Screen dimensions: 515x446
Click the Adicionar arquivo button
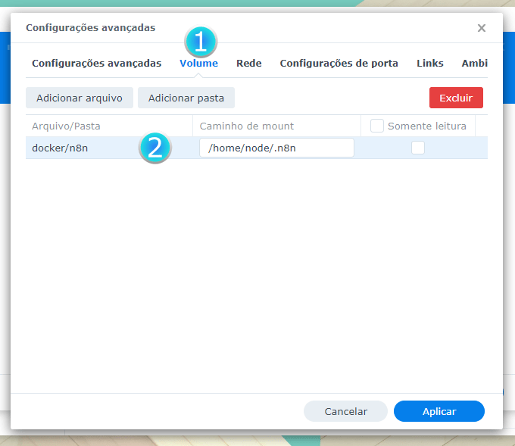pos(80,98)
